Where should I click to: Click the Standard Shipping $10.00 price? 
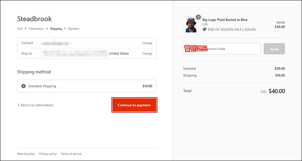pos(147,86)
